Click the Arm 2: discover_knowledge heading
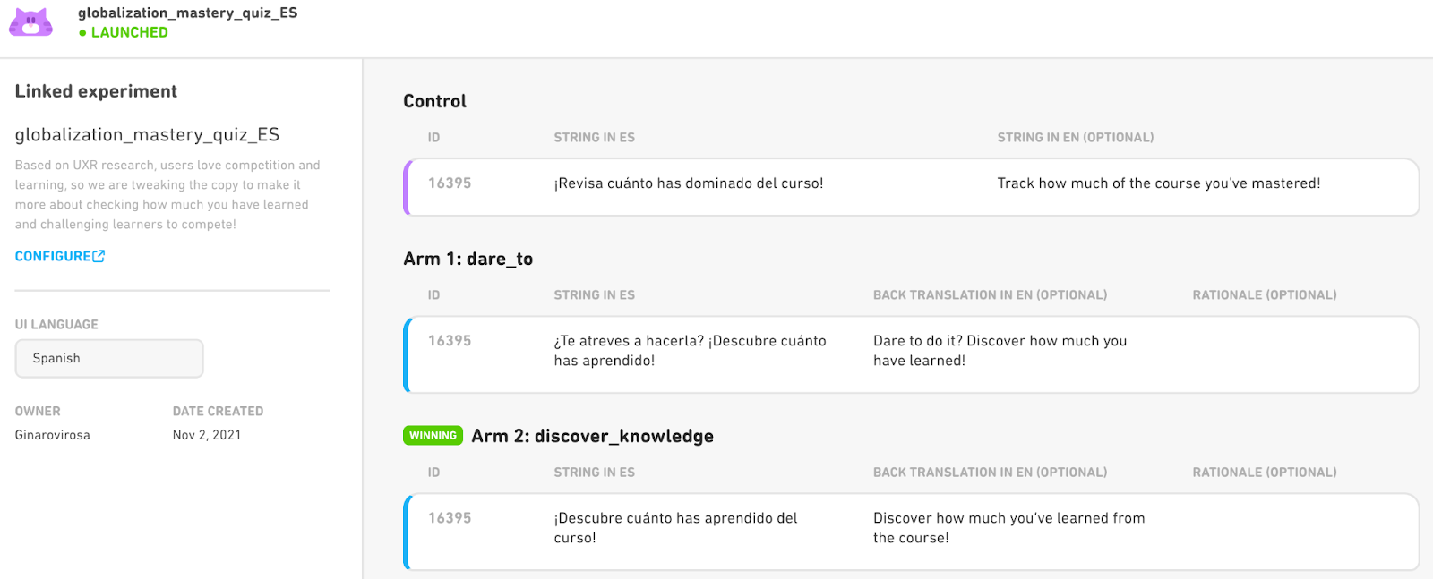The height and width of the screenshot is (579, 1433). coord(593,436)
